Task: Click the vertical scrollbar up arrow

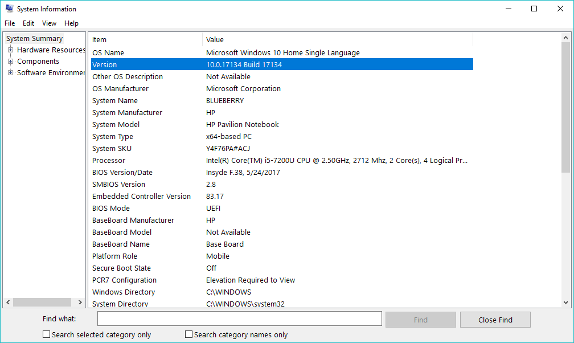Action: tap(565, 38)
